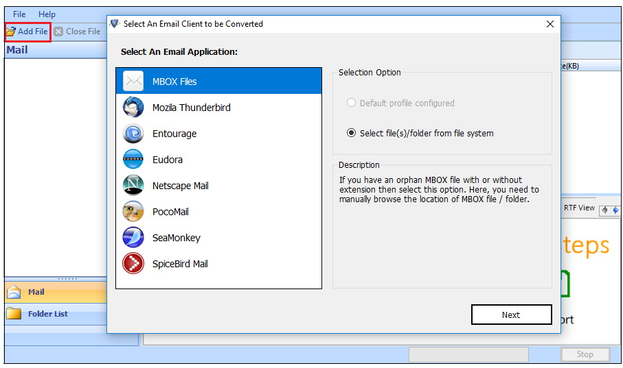Open the Folder List pane

tap(56, 314)
